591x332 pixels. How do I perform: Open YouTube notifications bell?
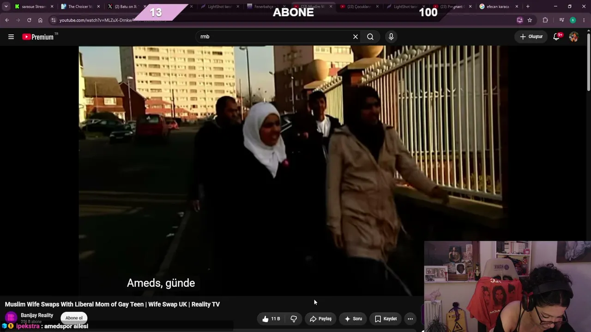(557, 37)
